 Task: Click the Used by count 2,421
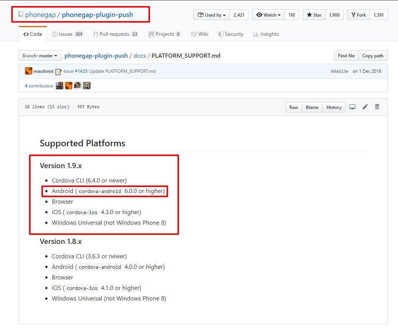tap(239, 15)
